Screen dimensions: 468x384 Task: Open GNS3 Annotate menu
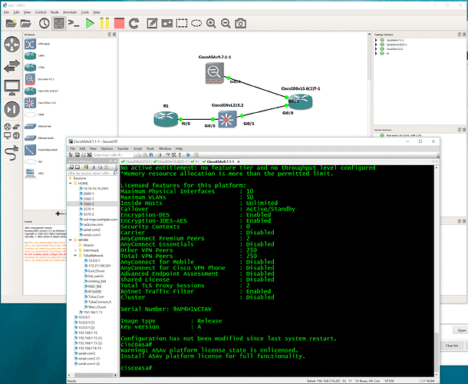70,12
